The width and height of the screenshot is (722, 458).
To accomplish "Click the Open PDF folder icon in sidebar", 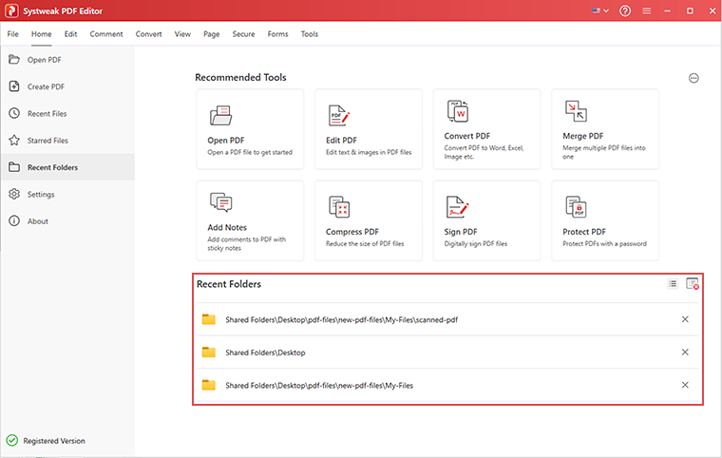I will coord(14,60).
